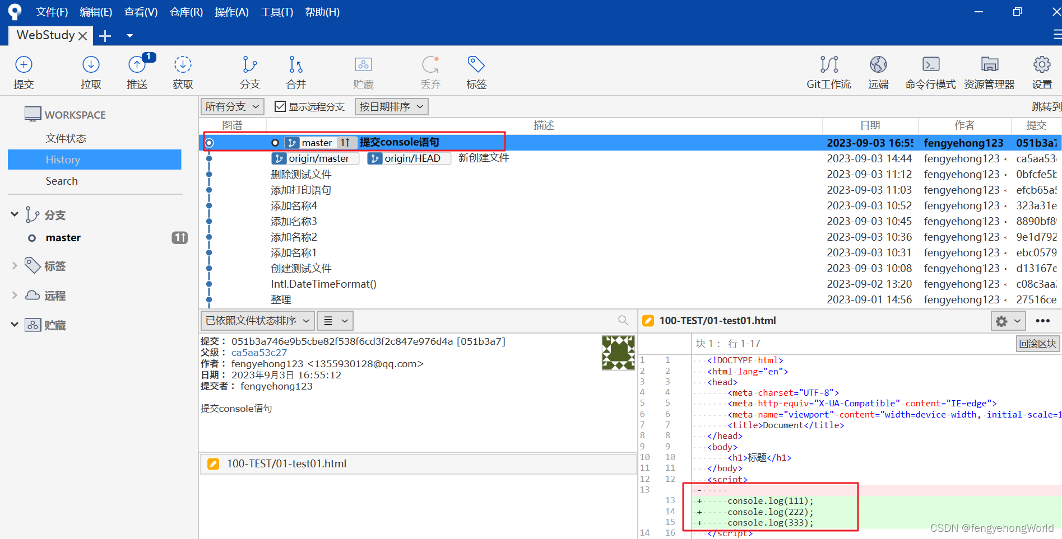Open the 编辑(E) menu
Viewport: 1062px width, 539px height.
[x=96, y=12]
